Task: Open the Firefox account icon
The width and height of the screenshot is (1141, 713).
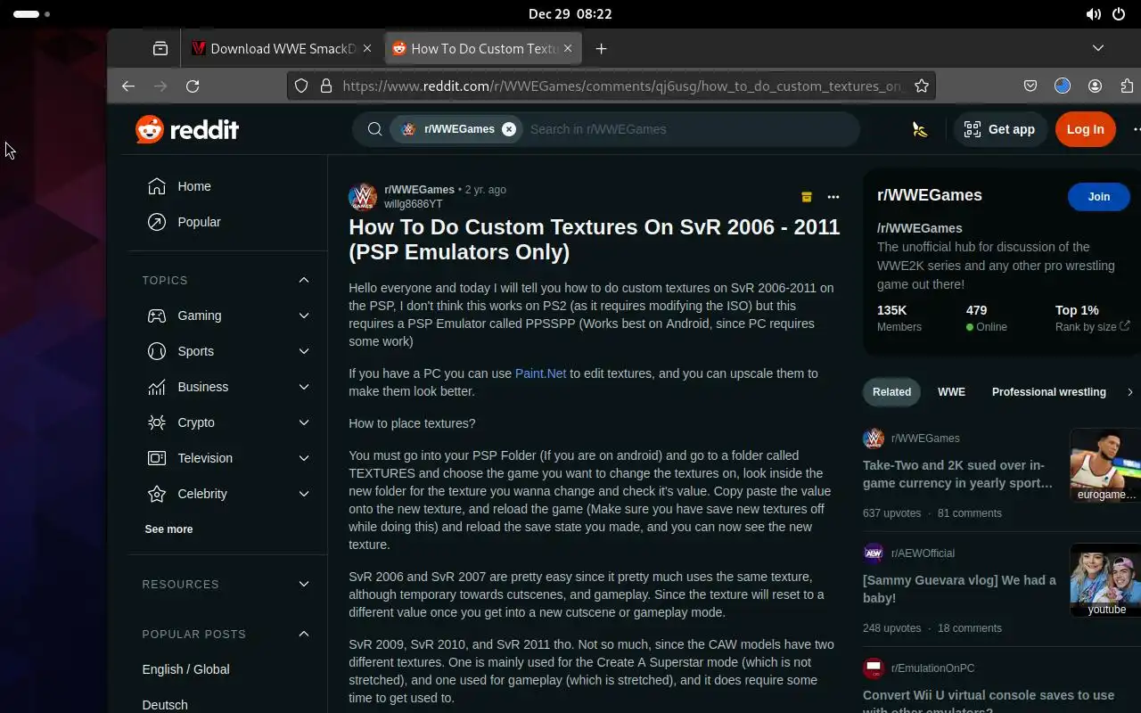Action: pyautogui.click(x=1096, y=86)
